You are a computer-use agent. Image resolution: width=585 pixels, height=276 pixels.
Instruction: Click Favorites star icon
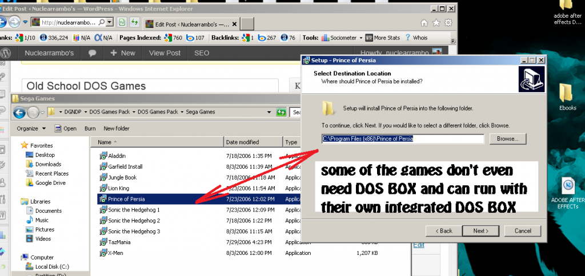point(25,145)
